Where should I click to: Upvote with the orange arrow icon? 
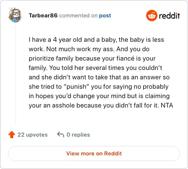12,135
